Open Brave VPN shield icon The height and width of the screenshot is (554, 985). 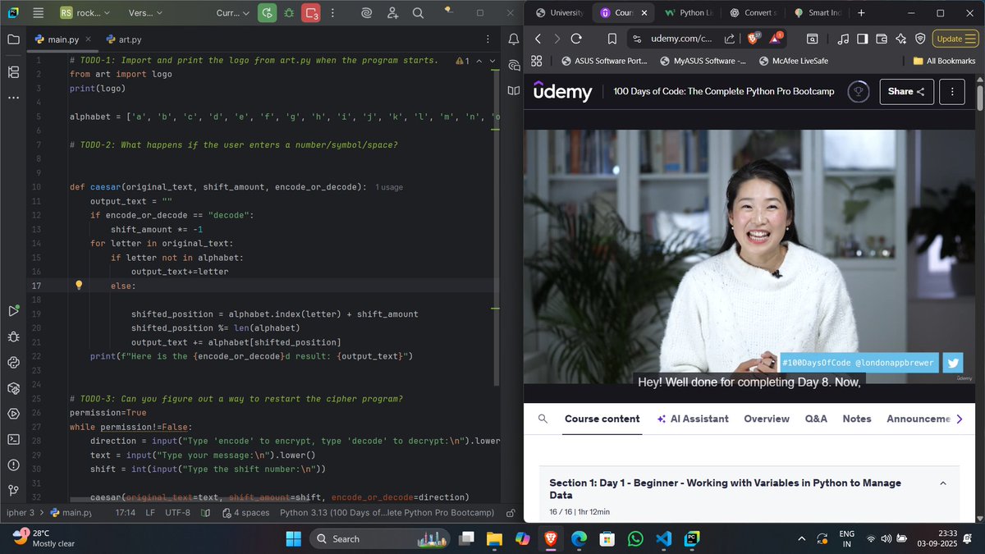920,39
